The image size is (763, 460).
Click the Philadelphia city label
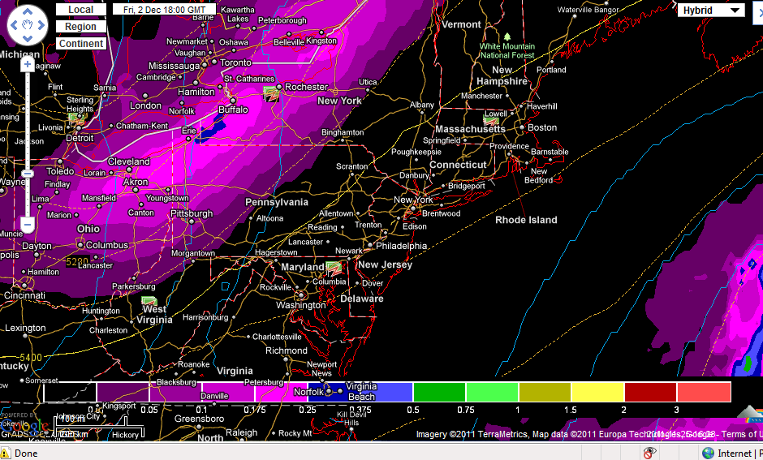pos(401,246)
